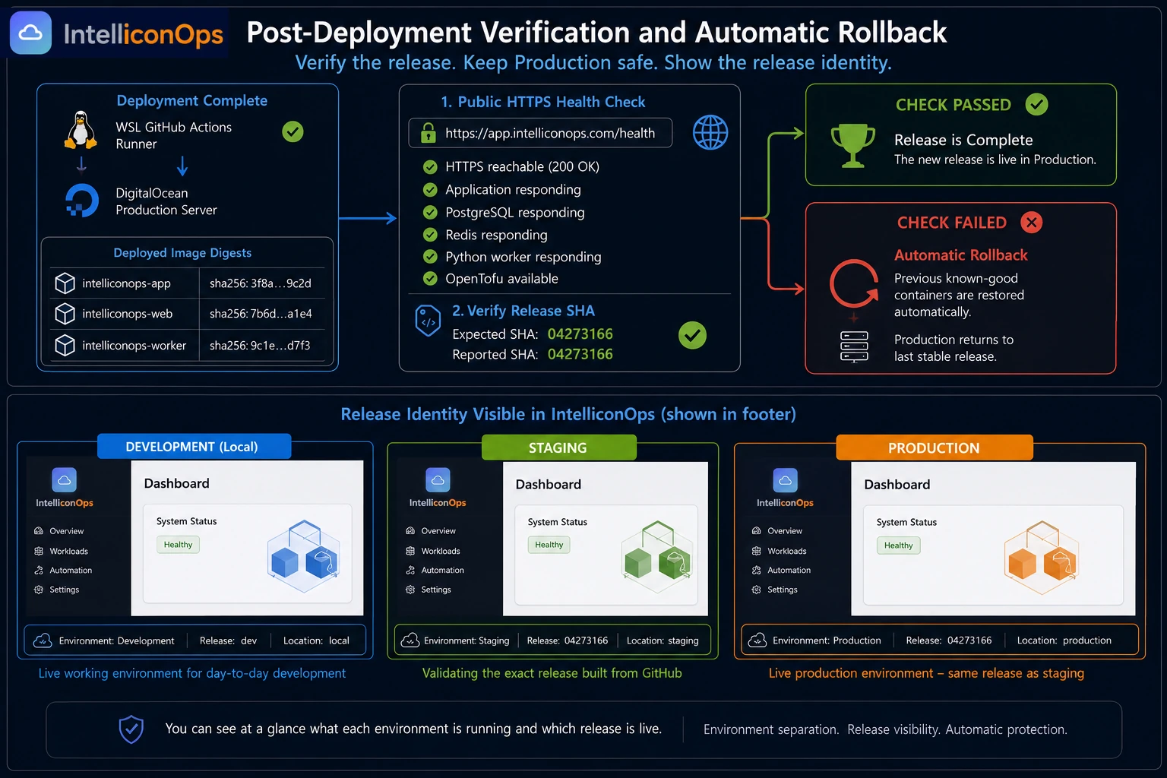Click the orange cubes illustration in Production dashboard
The image size is (1167, 778).
tap(1042, 558)
